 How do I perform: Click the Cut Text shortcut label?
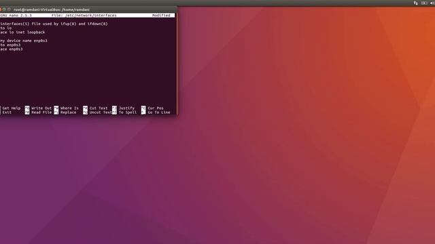coord(99,108)
